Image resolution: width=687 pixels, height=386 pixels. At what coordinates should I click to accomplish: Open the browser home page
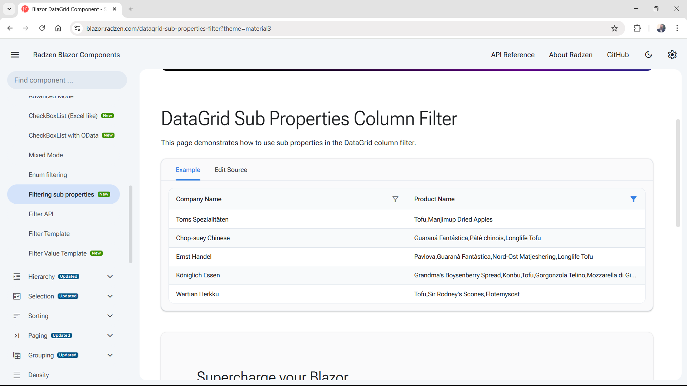pos(58,28)
